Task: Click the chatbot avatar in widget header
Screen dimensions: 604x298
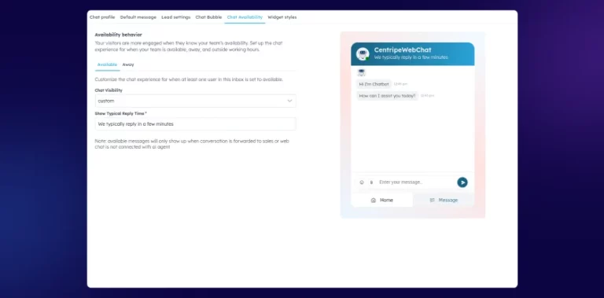Action: click(x=363, y=54)
